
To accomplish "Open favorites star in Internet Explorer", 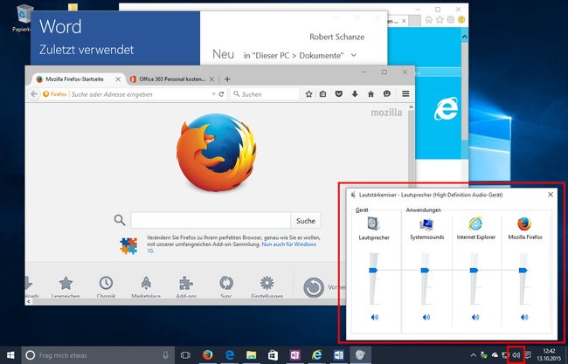I will [440, 20].
